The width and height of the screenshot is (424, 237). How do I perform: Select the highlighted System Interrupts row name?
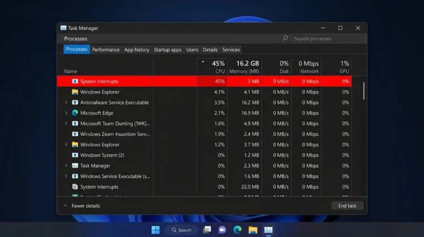point(99,81)
